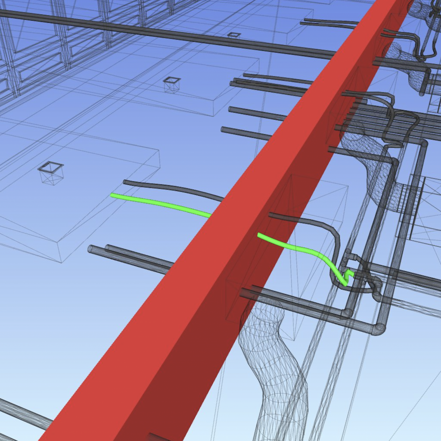The height and width of the screenshot is (441, 441).
Task: Select the square opening on the left slab
Action: (51, 167)
